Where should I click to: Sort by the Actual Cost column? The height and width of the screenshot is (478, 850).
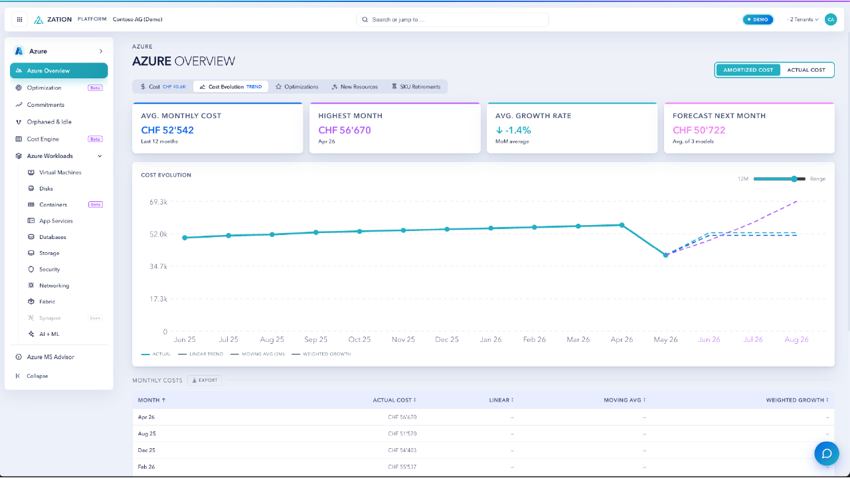[394, 400]
